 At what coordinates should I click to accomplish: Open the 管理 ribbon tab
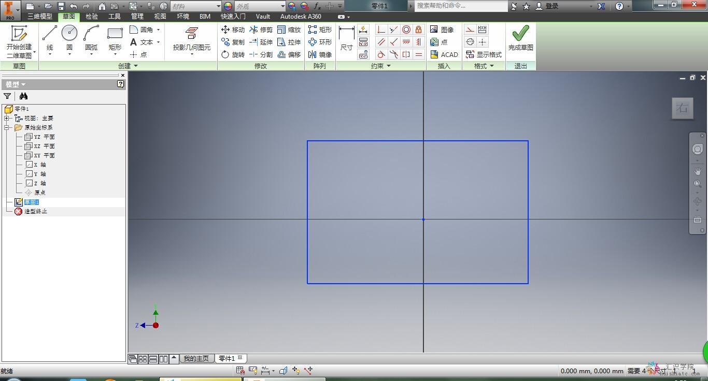pos(137,17)
